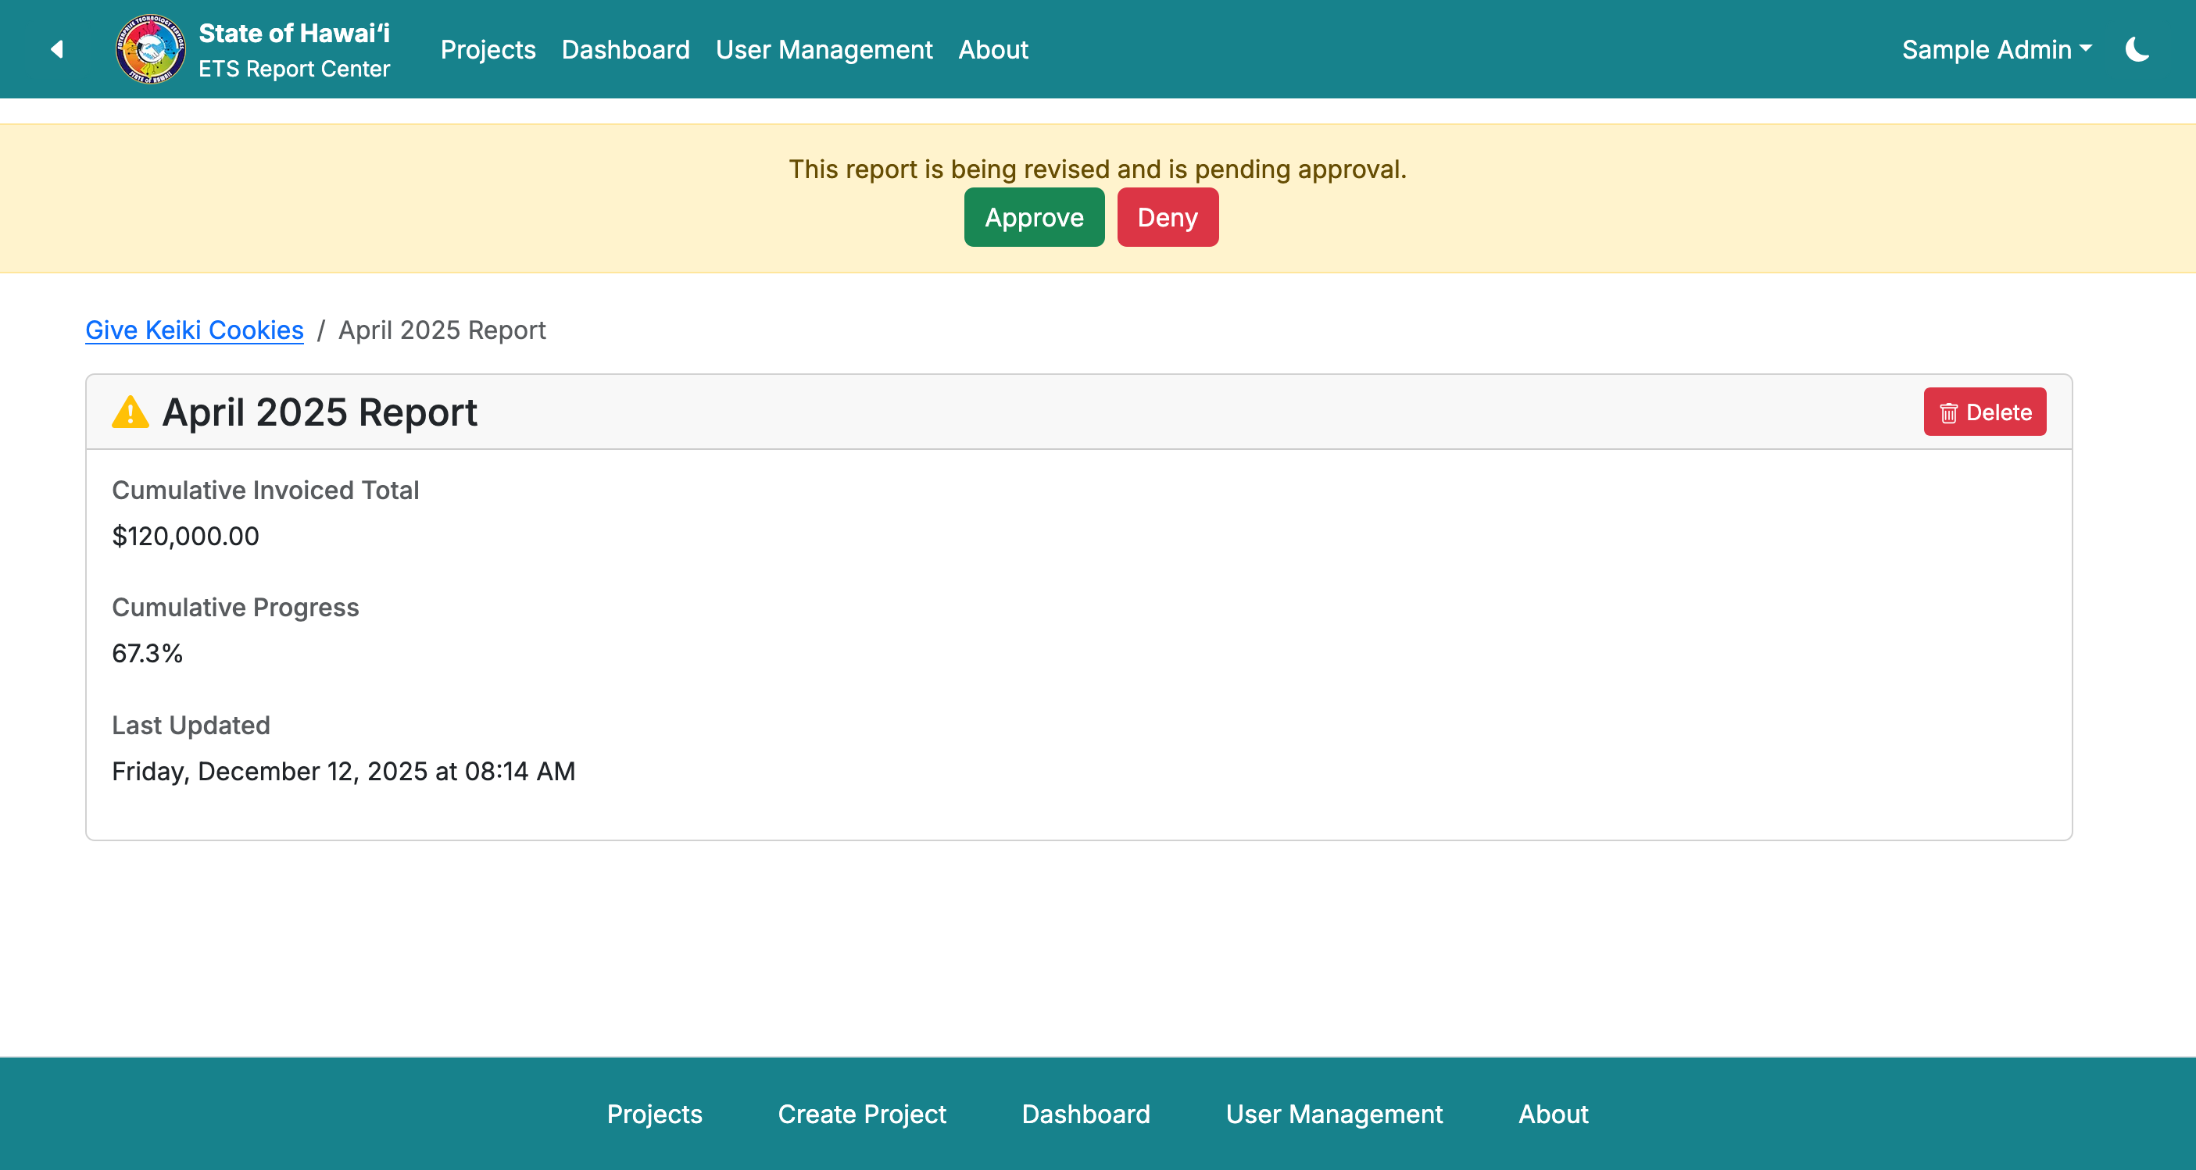Toggle dark mode moon icon
The height and width of the screenshot is (1170, 2196).
[x=2137, y=49]
